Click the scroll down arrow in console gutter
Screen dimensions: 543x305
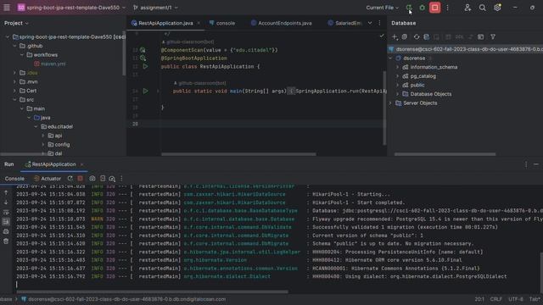(6, 202)
